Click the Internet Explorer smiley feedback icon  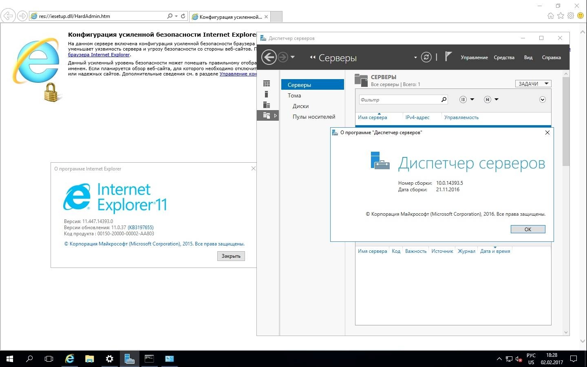coord(580,15)
